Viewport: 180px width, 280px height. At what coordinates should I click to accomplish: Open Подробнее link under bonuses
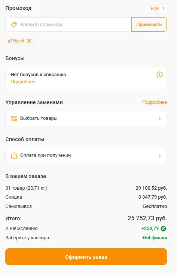(23, 82)
